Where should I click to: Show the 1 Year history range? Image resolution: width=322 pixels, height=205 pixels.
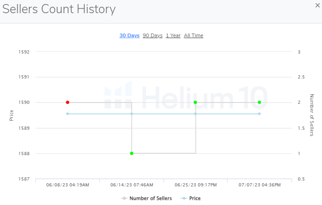(x=173, y=35)
